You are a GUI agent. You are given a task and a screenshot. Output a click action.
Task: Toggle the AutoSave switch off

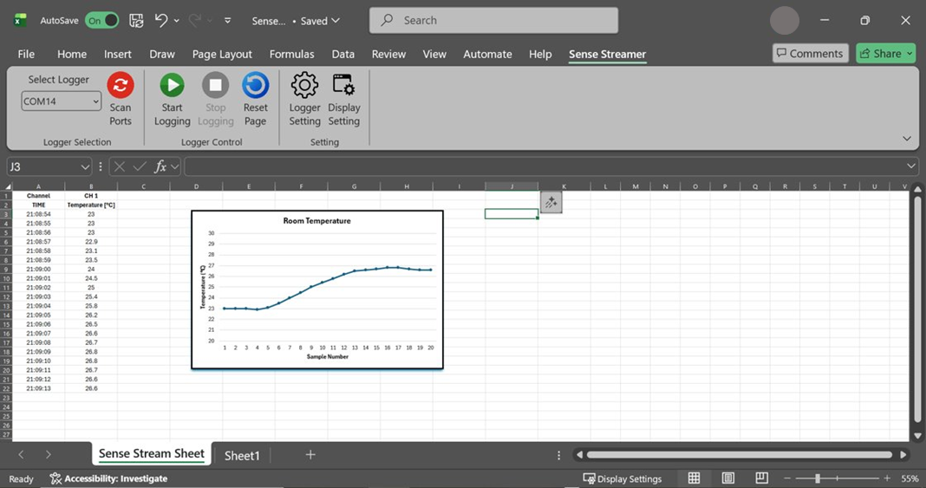pyautogui.click(x=101, y=20)
